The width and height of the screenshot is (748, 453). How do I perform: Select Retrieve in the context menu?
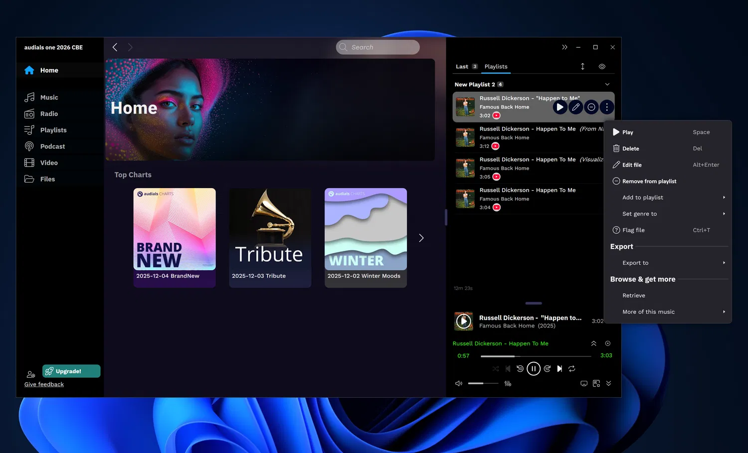tap(668, 296)
